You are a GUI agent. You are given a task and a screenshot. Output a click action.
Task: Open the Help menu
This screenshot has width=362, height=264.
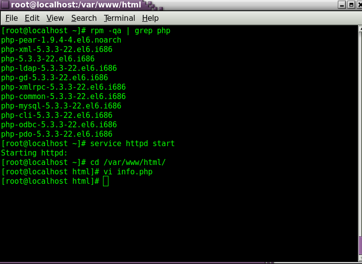pos(150,18)
